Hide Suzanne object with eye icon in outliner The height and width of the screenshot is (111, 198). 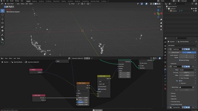(194, 11)
